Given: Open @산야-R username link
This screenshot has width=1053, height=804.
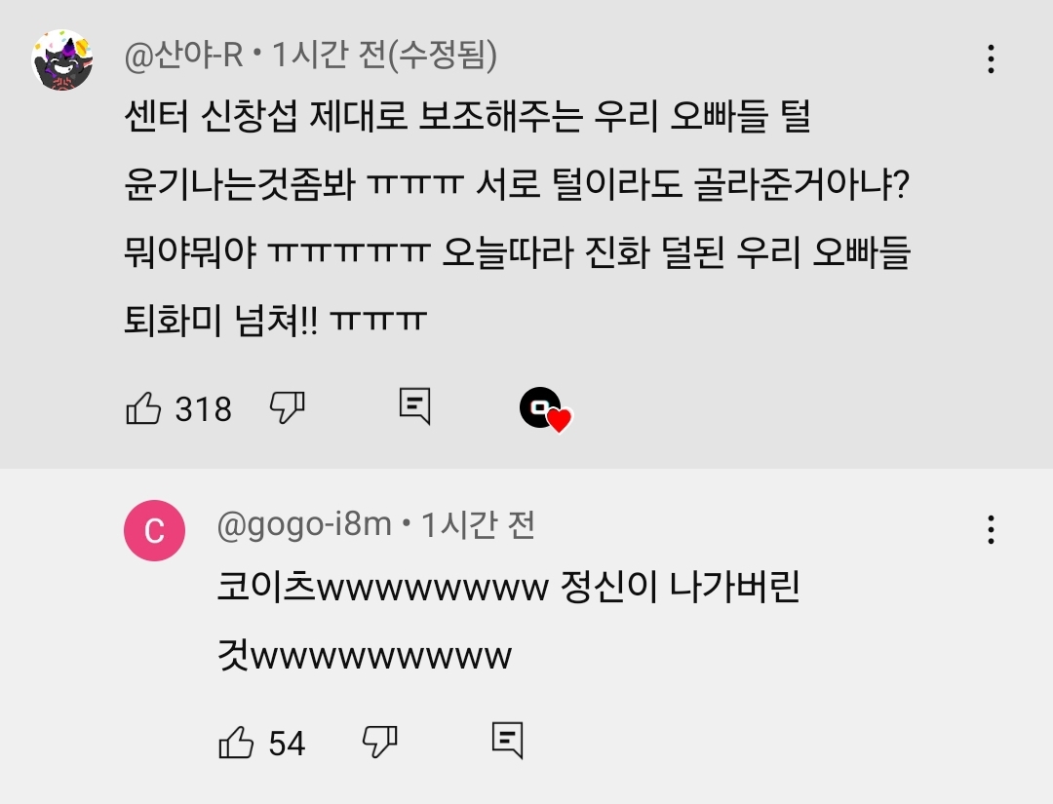Looking at the screenshot, I should pos(183,55).
